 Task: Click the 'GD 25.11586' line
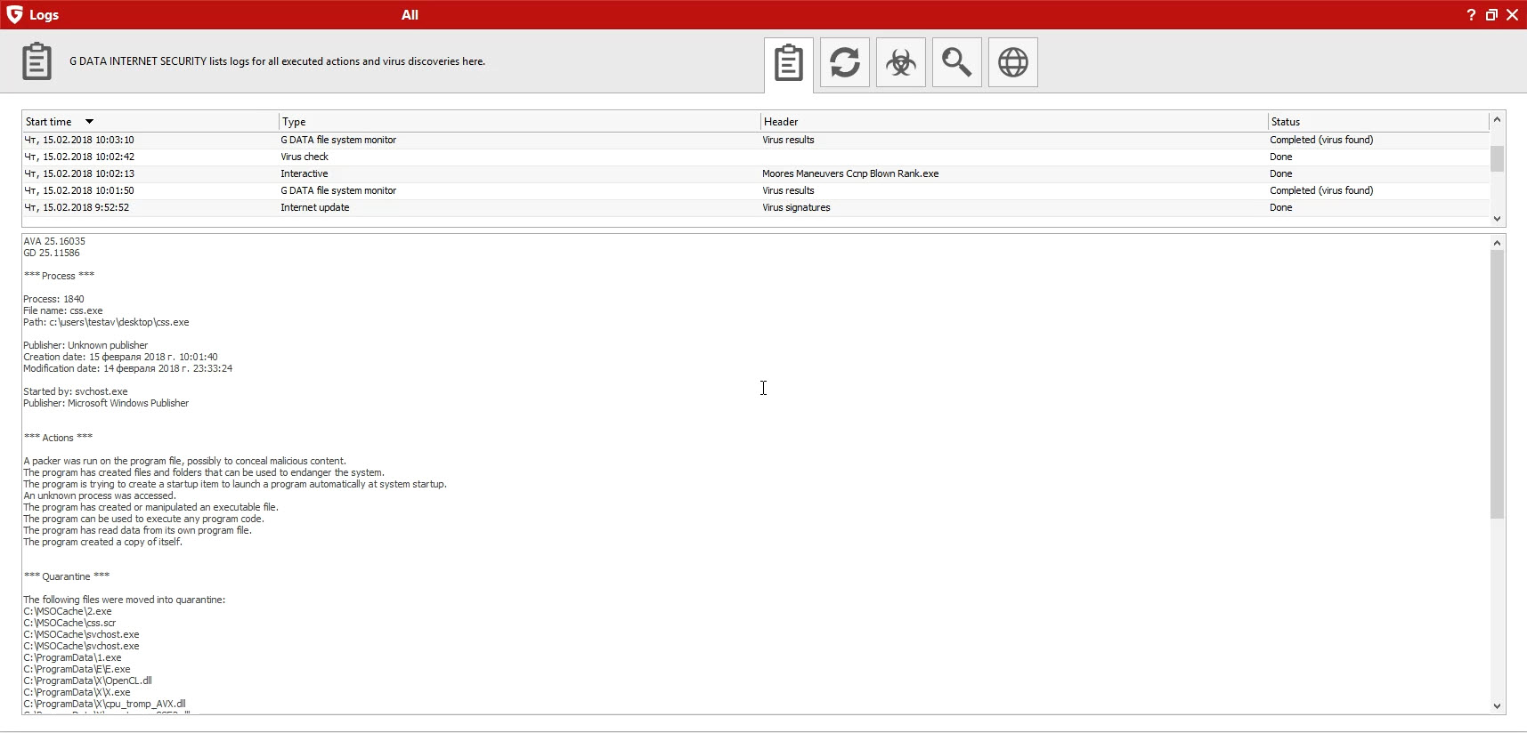pyautogui.click(x=52, y=253)
